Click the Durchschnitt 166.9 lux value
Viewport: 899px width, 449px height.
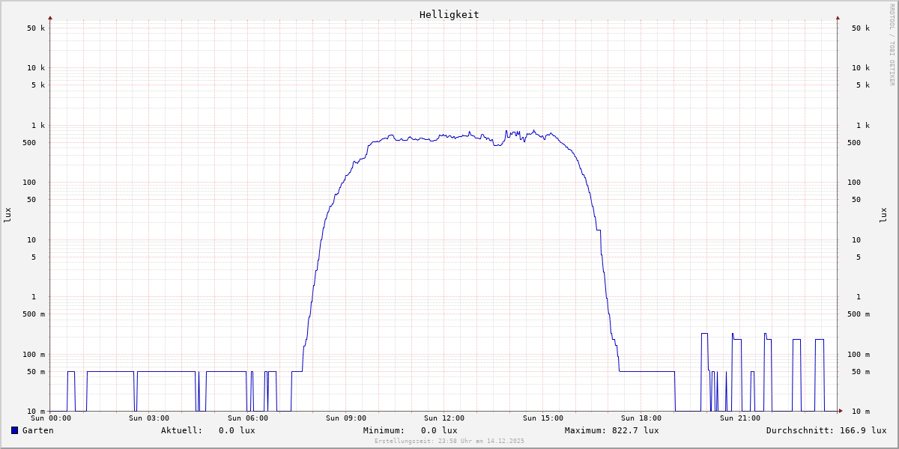860,430
